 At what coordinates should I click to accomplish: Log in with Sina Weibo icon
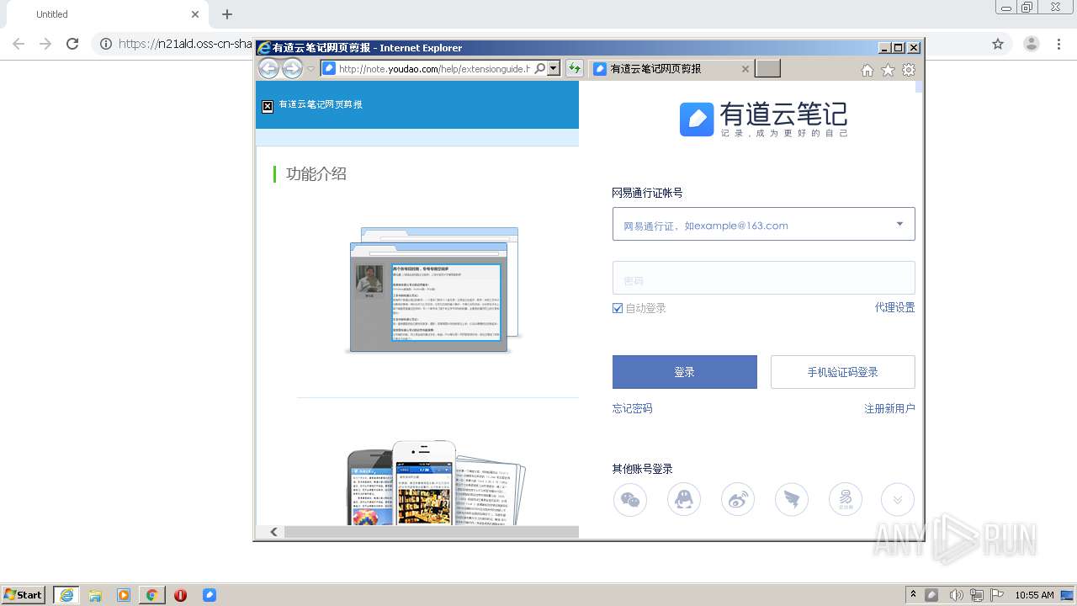point(738,500)
